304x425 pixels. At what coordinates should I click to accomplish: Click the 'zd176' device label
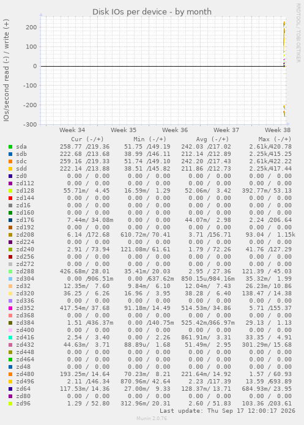tap(25, 220)
